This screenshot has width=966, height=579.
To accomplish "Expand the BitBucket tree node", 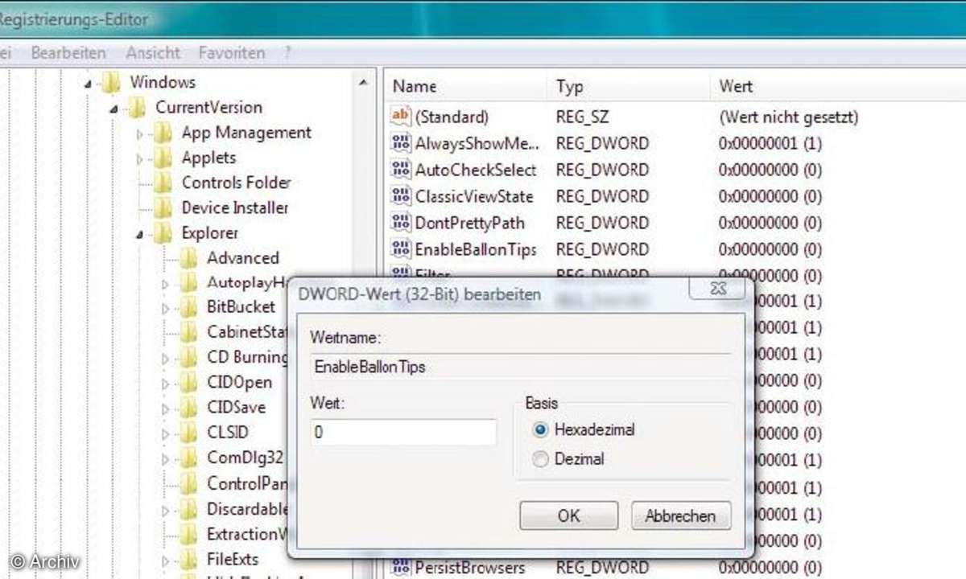I will coord(165,308).
